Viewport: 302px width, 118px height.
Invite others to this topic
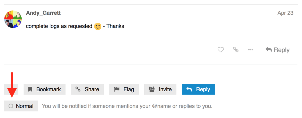tap(160, 89)
